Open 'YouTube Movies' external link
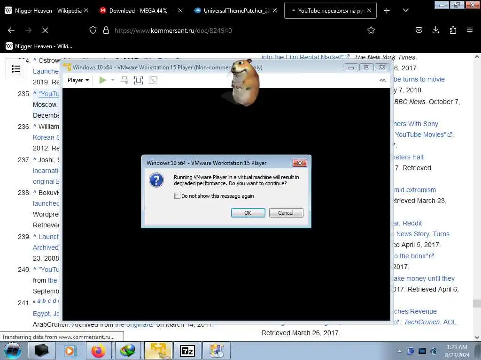 423,135
